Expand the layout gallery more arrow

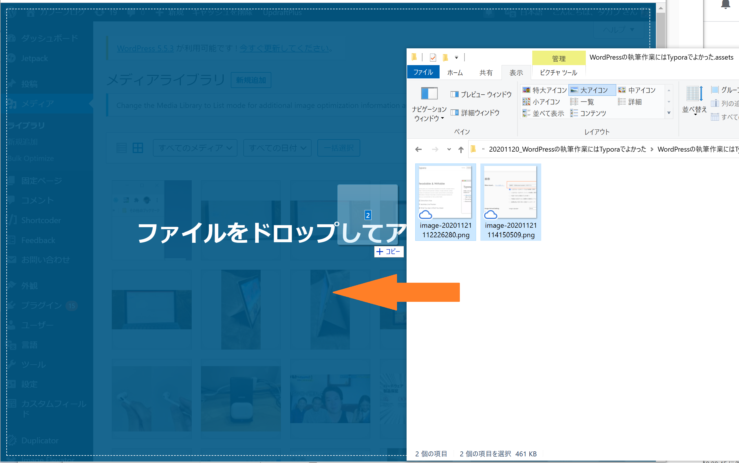point(669,113)
